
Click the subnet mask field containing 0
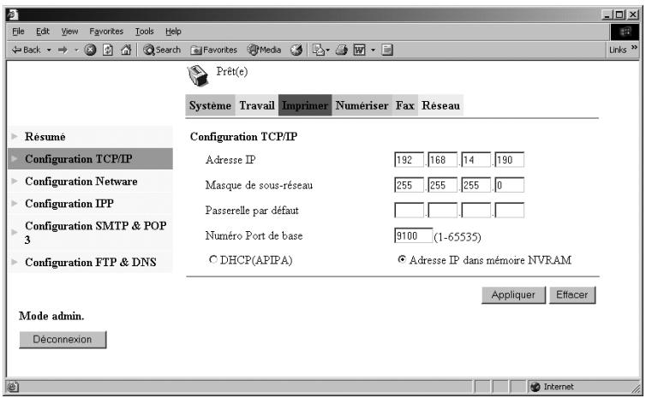tap(509, 185)
